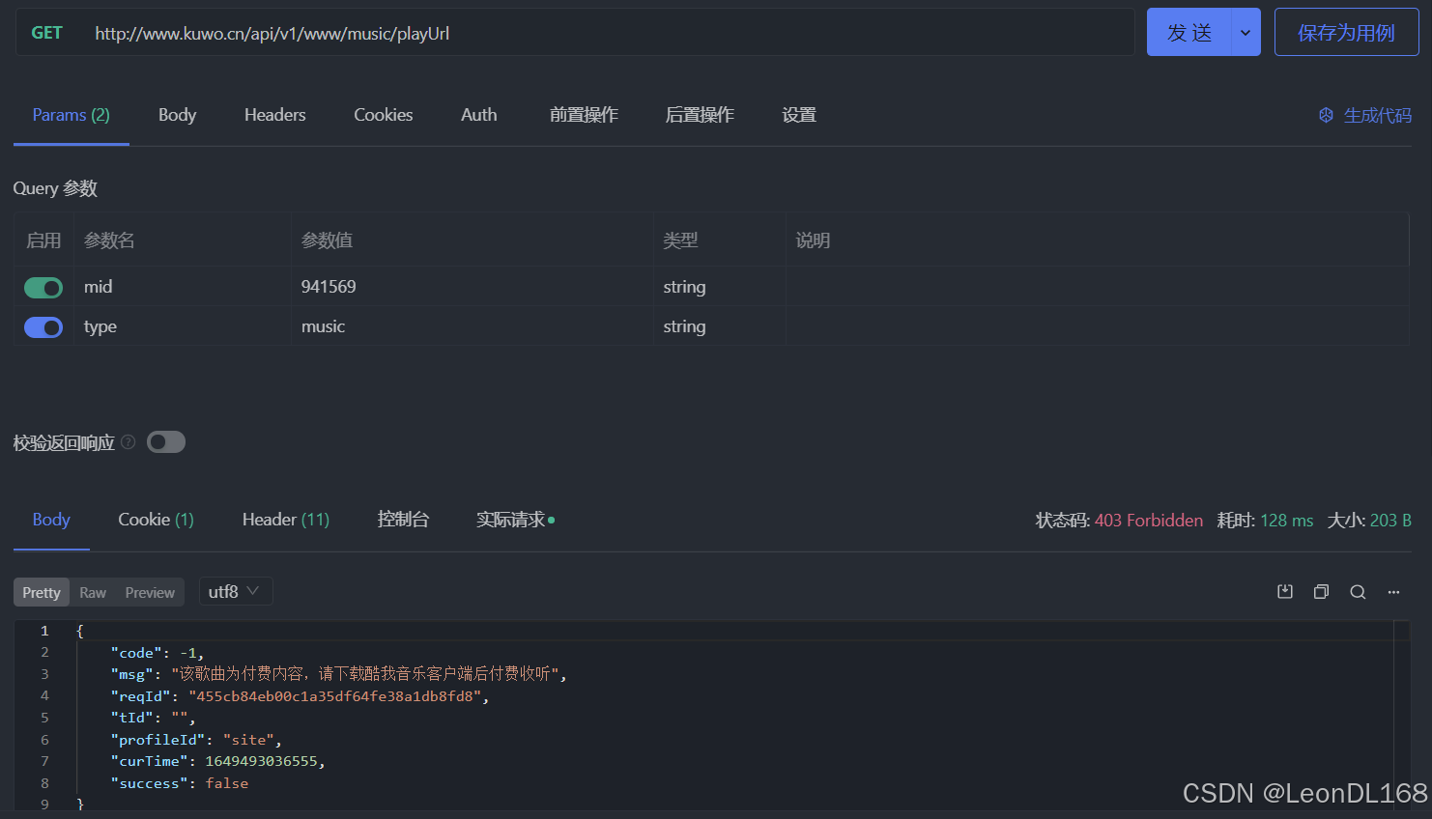1432x819 pixels.
Task: Toggle the mid parameter switch
Action: click(43, 288)
